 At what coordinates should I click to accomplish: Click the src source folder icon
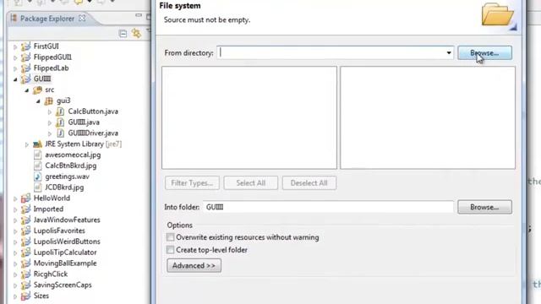coord(37,90)
